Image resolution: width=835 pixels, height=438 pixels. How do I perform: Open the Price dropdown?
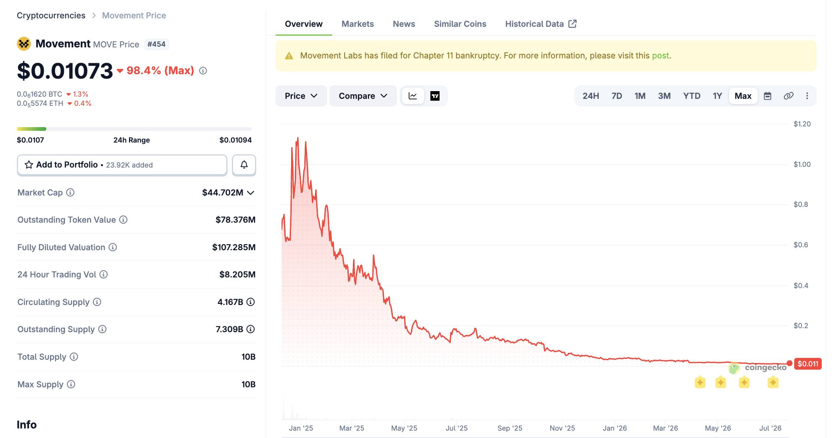tap(301, 96)
